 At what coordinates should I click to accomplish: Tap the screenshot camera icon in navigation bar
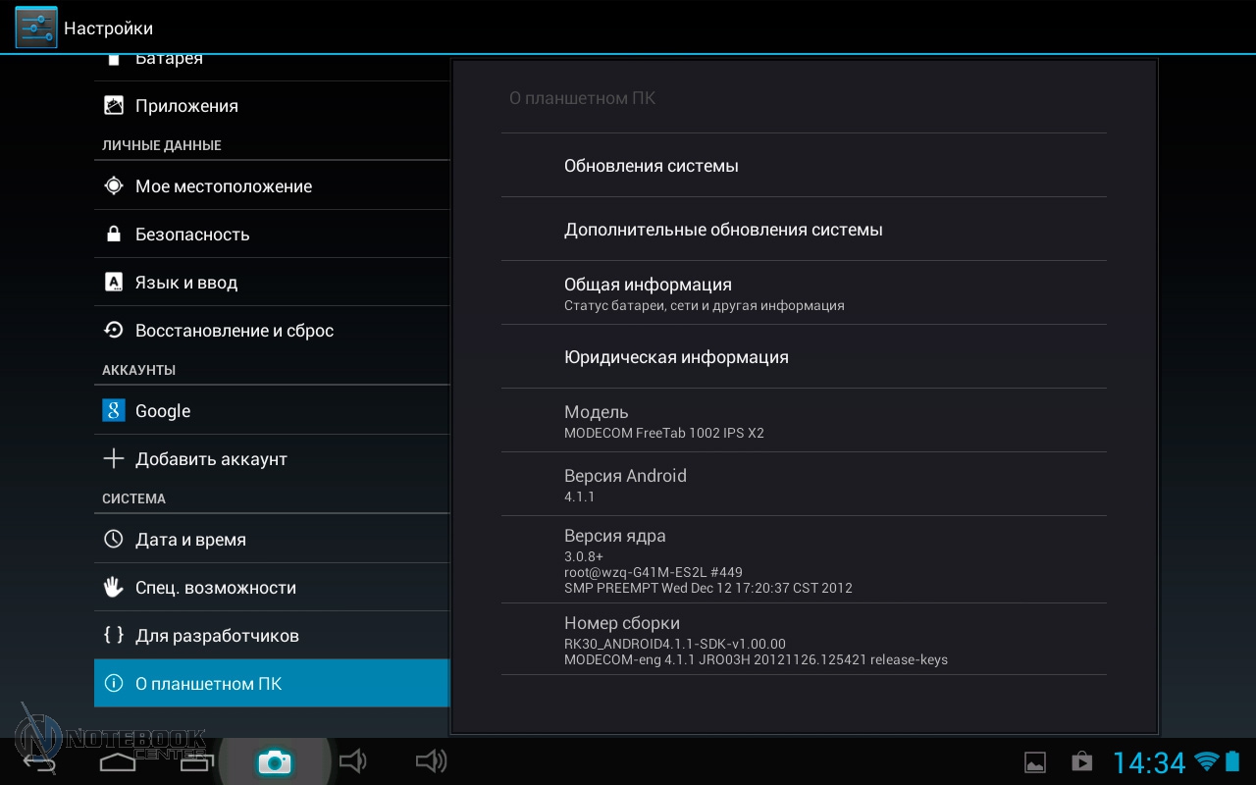click(274, 761)
